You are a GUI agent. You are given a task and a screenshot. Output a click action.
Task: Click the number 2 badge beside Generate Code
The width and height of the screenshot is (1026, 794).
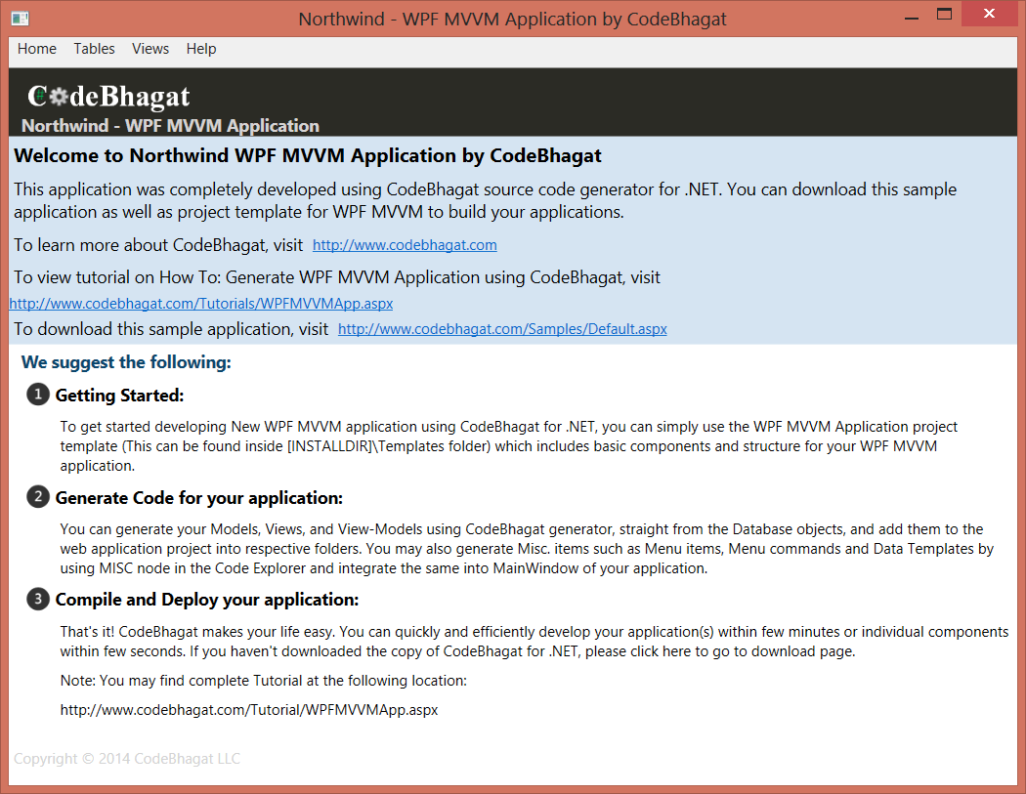click(x=38, y=497)
